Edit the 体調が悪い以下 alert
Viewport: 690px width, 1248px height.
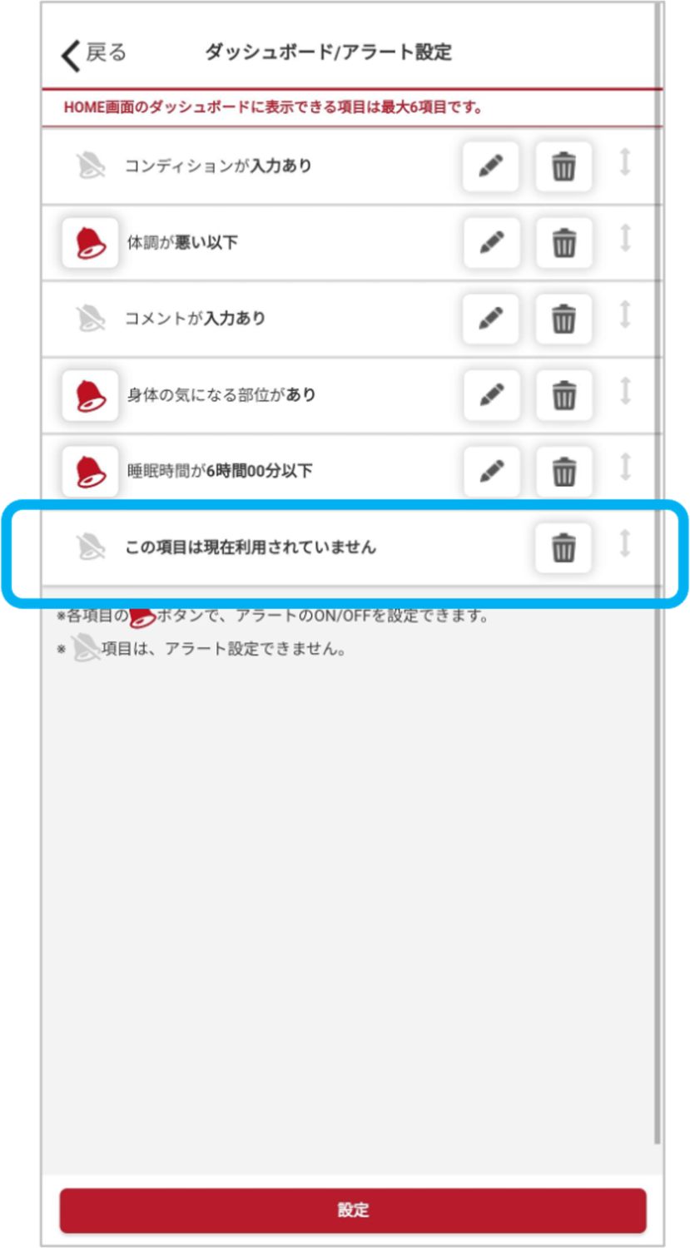tap(490, 243)
